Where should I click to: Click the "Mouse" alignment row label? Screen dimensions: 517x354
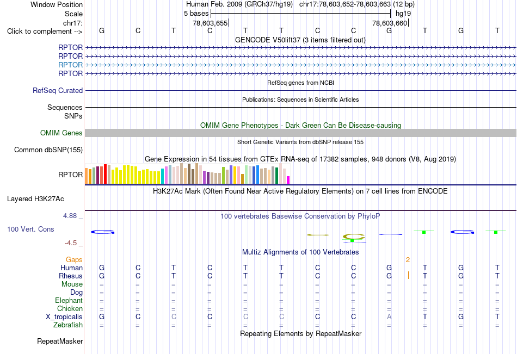(72, 284)
